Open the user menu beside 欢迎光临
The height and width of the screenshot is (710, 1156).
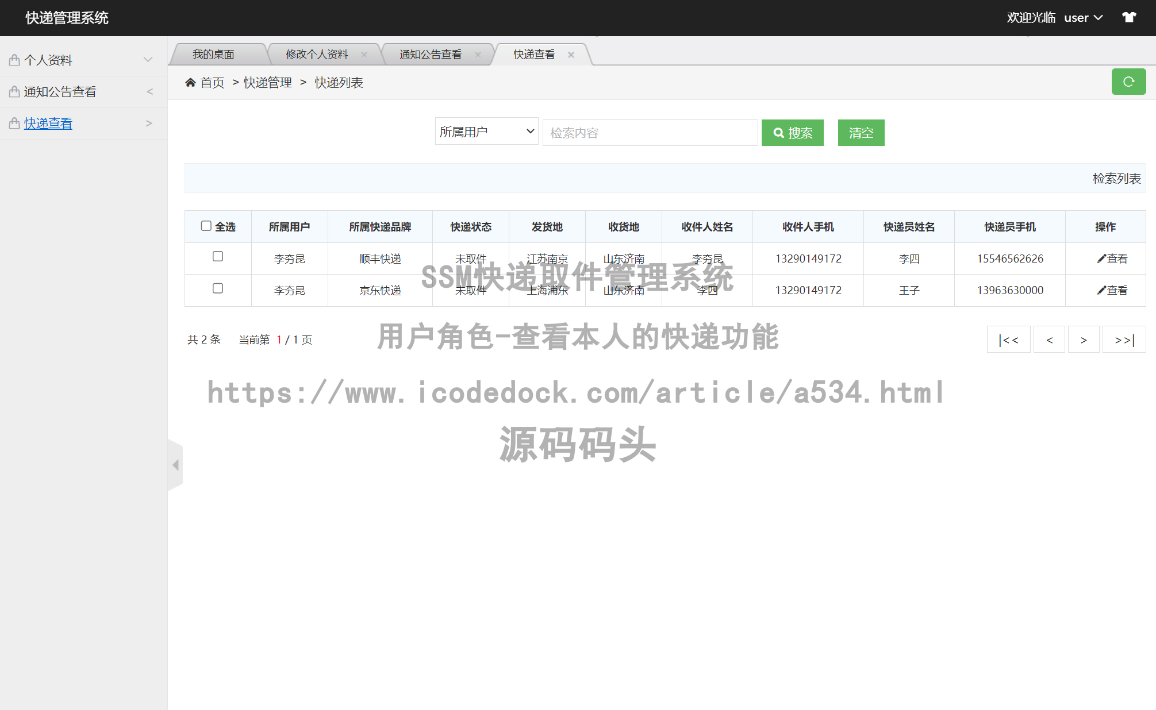(x=1083, y=17)
